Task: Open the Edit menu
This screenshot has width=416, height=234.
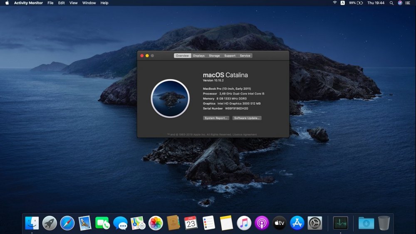Action: [61, 3]
